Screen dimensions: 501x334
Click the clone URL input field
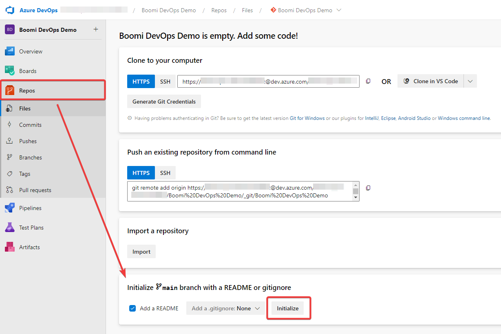[268, 81]
